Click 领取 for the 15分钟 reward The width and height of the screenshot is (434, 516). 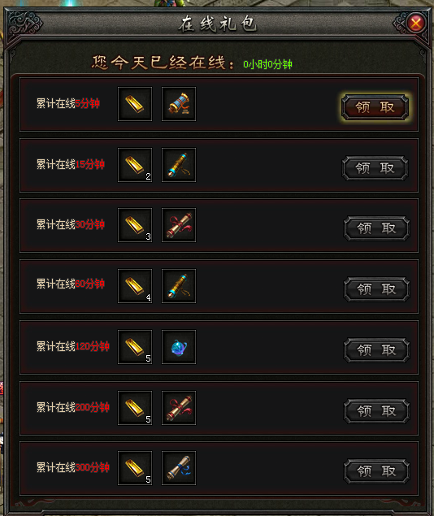(375, 168)
